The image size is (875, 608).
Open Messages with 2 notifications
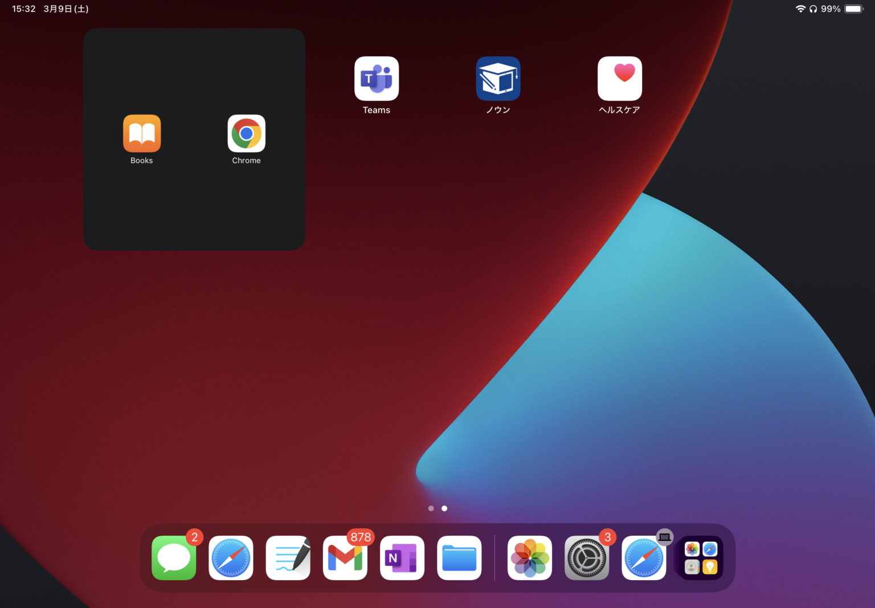click(174, 558)
